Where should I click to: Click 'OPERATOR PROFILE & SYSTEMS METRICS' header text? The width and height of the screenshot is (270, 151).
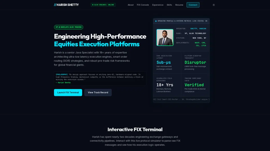[x=174, y=21]
